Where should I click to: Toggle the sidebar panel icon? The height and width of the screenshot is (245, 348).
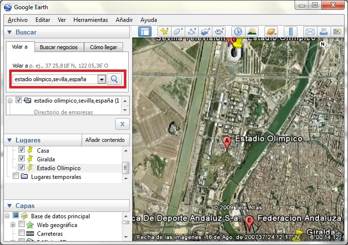point(145,32)
